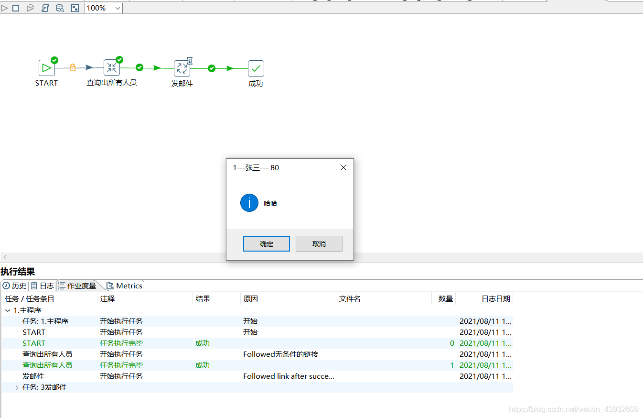Screen dimensions: 643x418
Task: Click the 结果 column header
Action: pyautogui.click(x=216, y=298)
